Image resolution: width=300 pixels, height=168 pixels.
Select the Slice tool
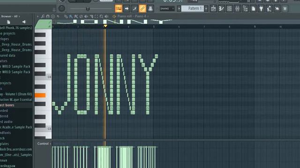[91, 16]
